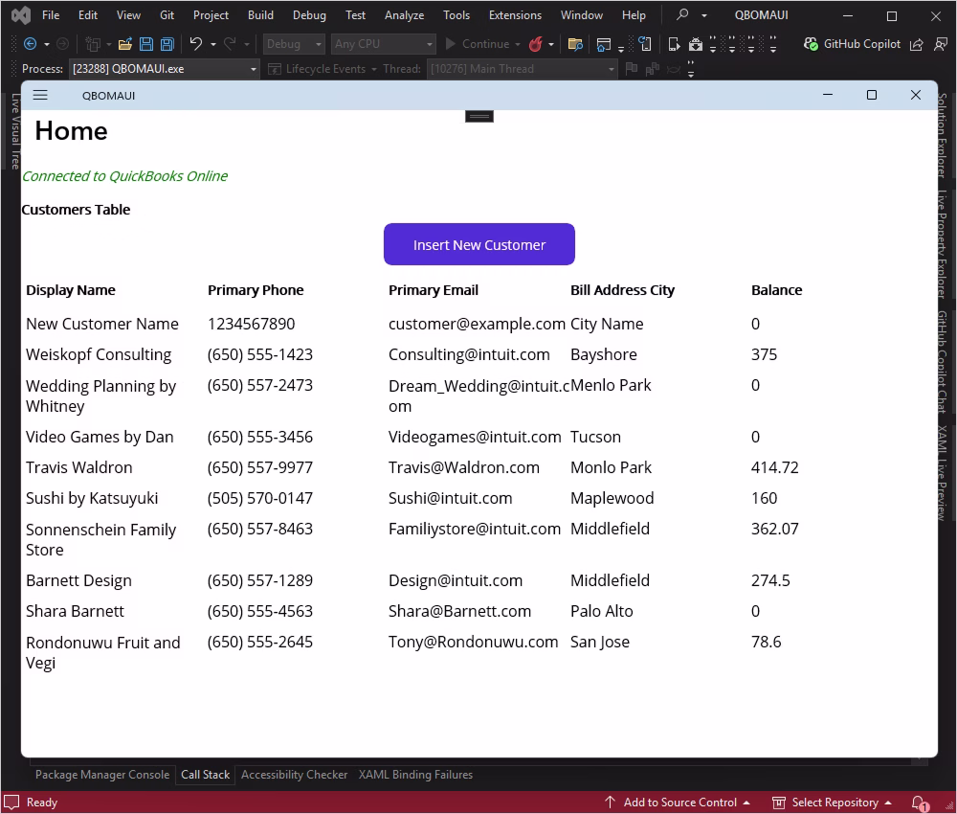This screenshot has width=957, height=814.
Task: Click the balance value 414.72
Action: pos(774,467)
